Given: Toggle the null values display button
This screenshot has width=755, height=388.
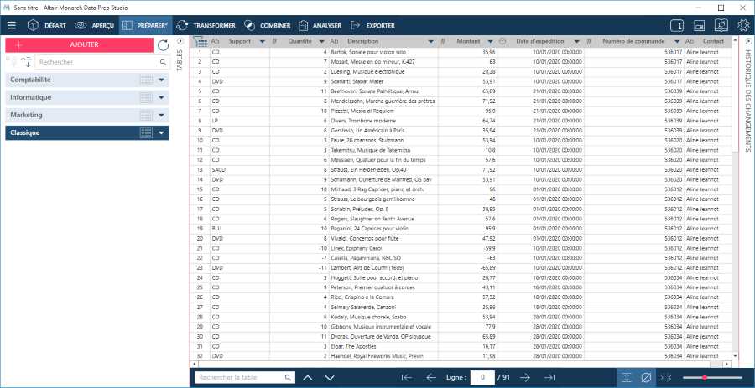Looking at the screenshot, I should click(x=646, y=378).
